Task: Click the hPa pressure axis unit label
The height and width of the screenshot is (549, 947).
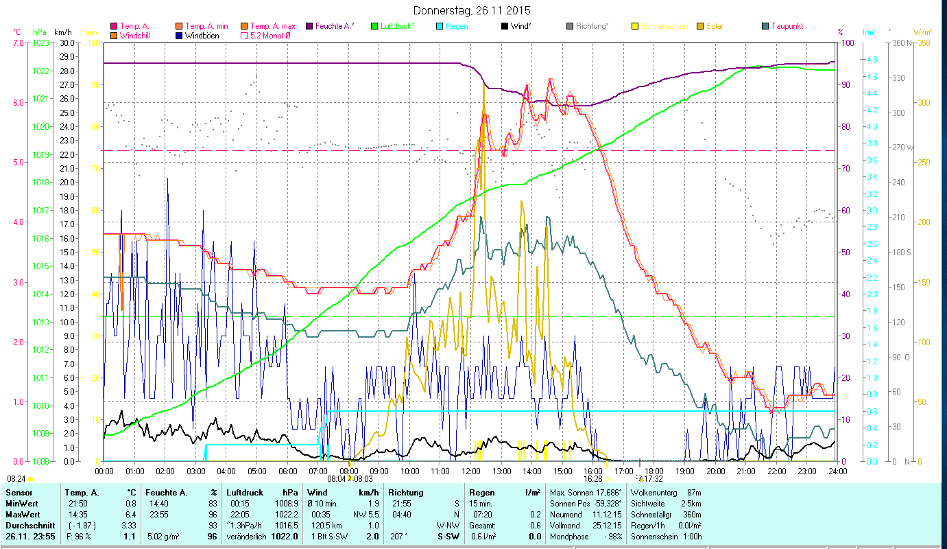Action: click(x=40, y=32)
